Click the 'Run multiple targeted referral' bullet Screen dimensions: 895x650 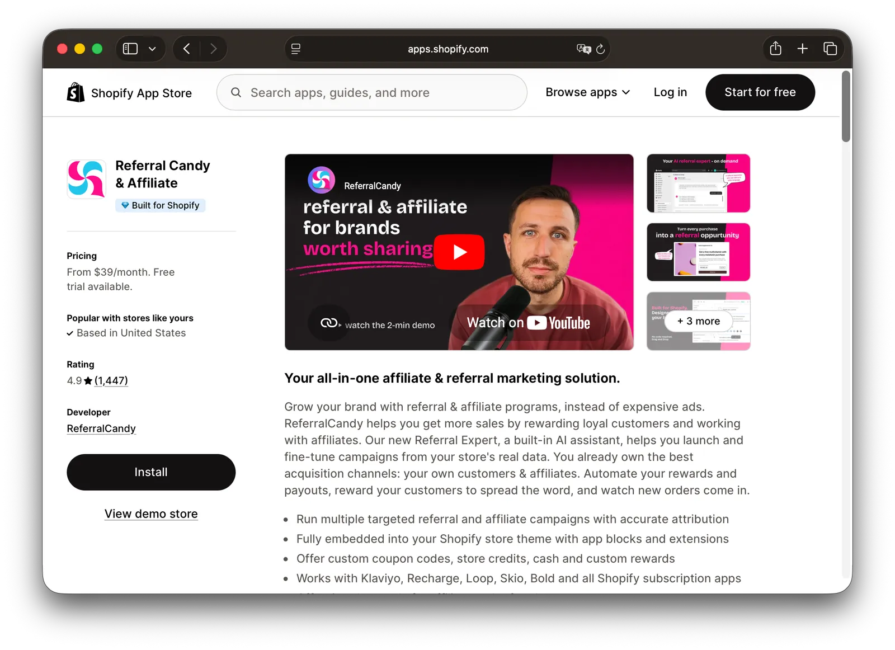click(x=512, y=519)
